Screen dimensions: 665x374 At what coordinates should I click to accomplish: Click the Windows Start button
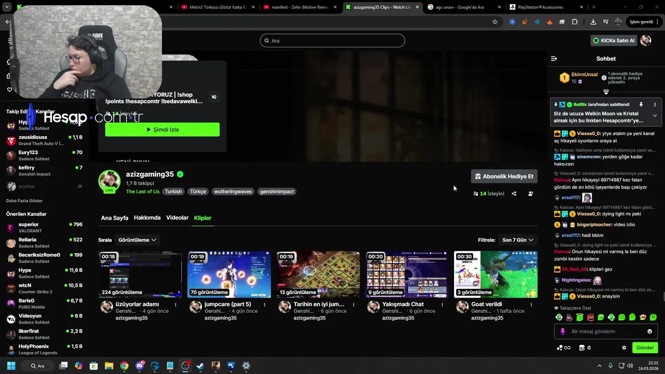[10, 366]
